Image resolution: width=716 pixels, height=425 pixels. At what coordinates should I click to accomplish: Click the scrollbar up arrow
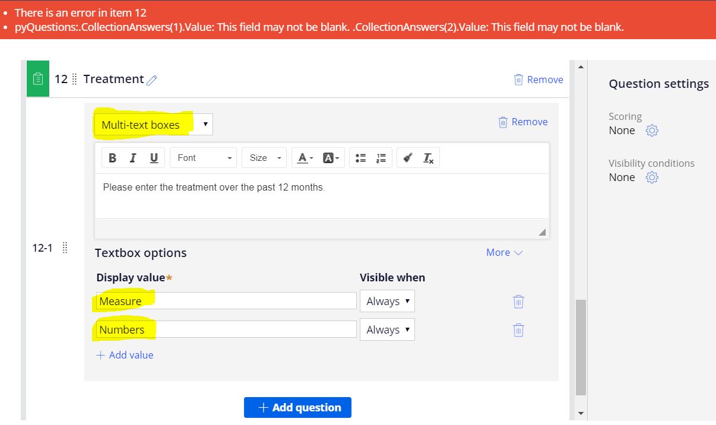coord(581,66)
